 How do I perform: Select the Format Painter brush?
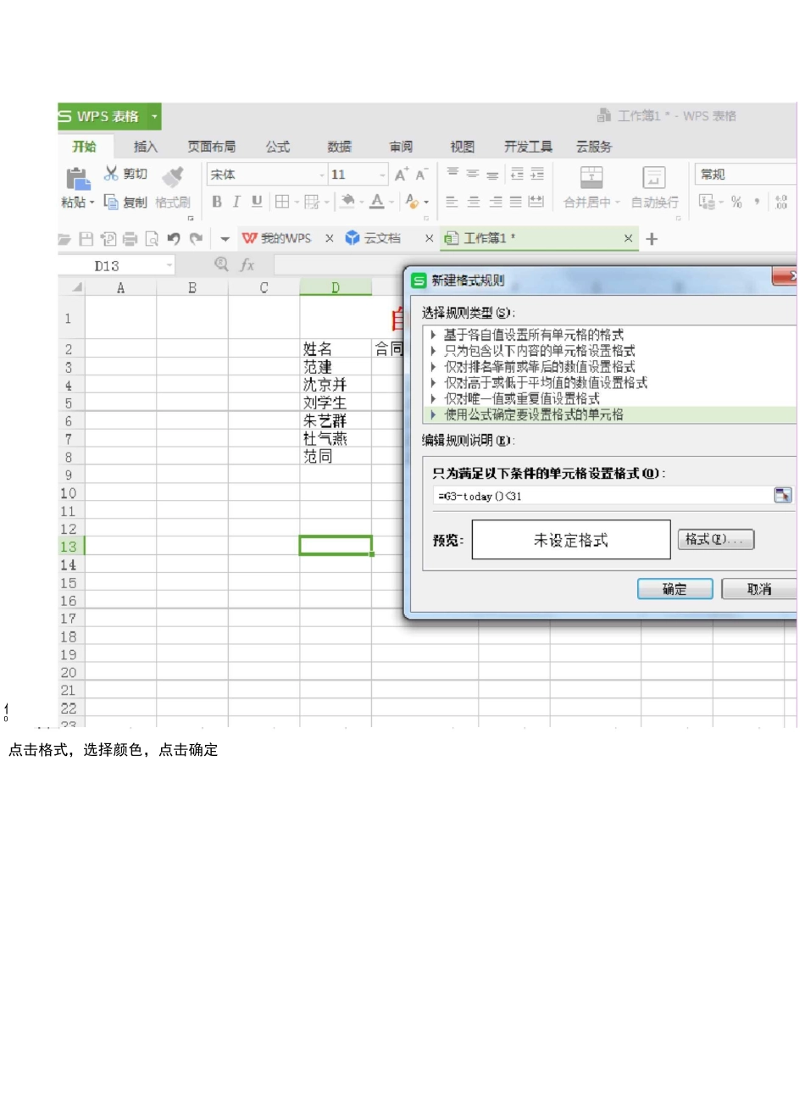(173, 176)
